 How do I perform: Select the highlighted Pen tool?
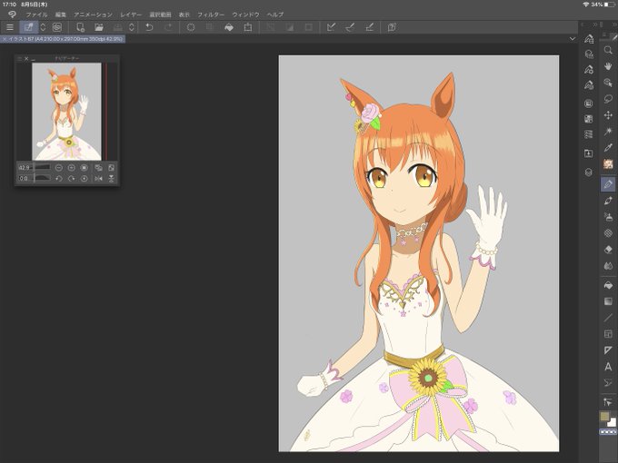(x=608, y=184)
